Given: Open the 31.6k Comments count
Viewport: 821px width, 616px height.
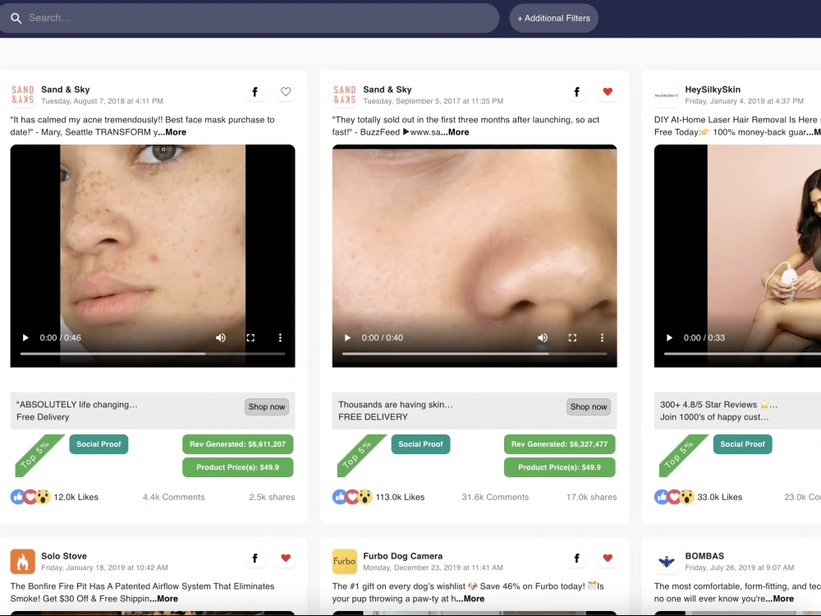Looking at the screenshot, I should coord(495,497).
